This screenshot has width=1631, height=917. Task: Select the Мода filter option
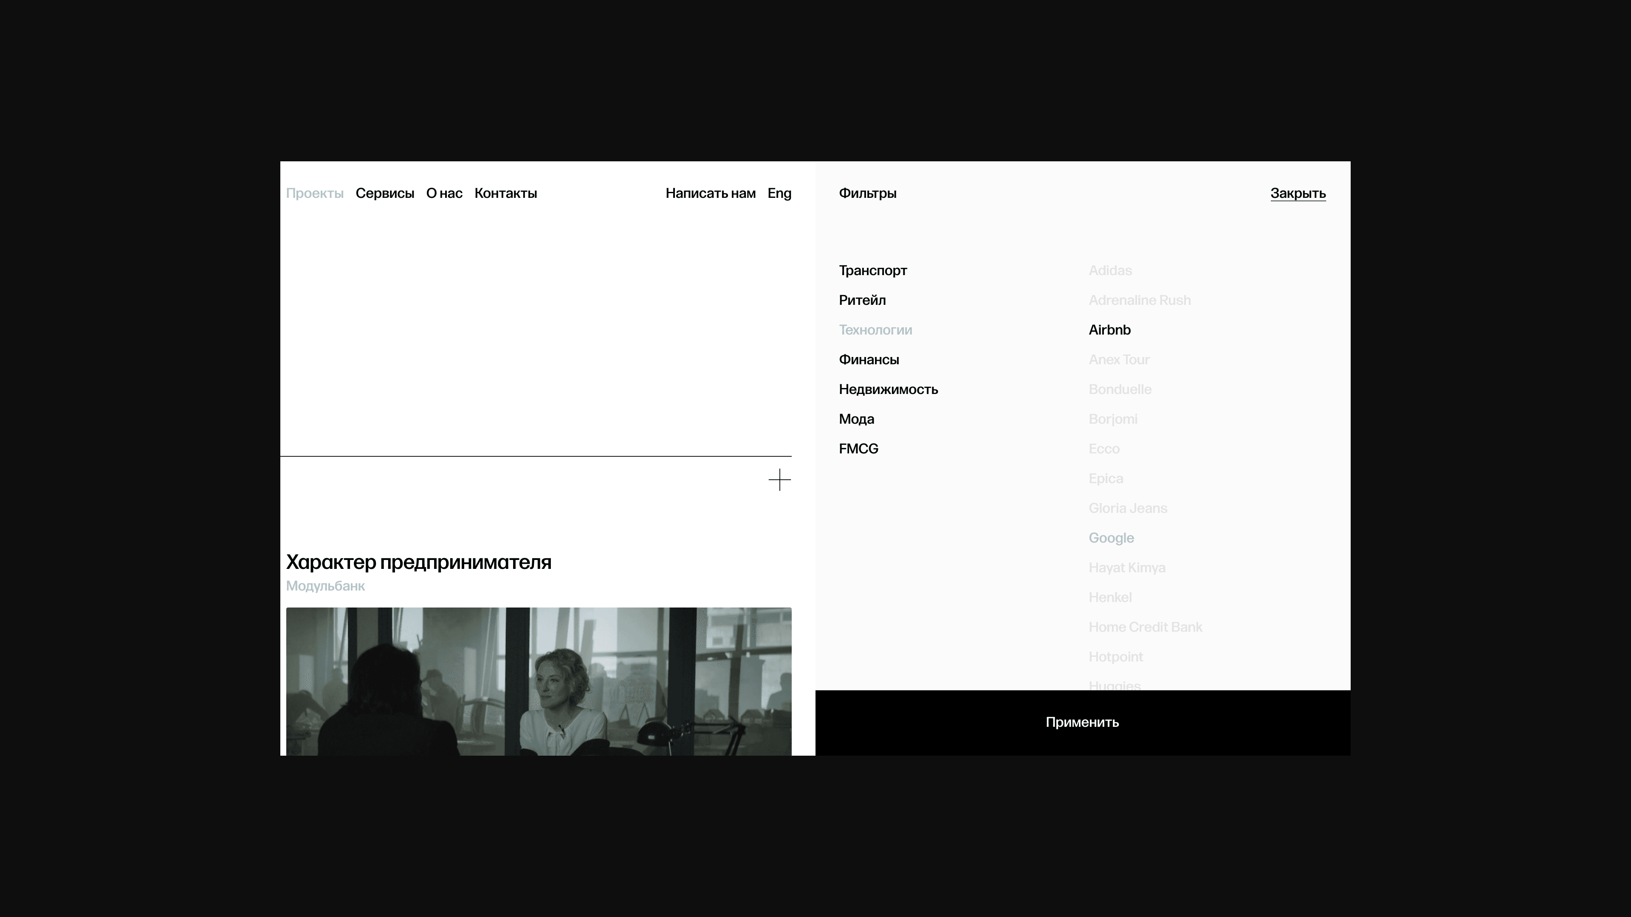click(856, 419)
